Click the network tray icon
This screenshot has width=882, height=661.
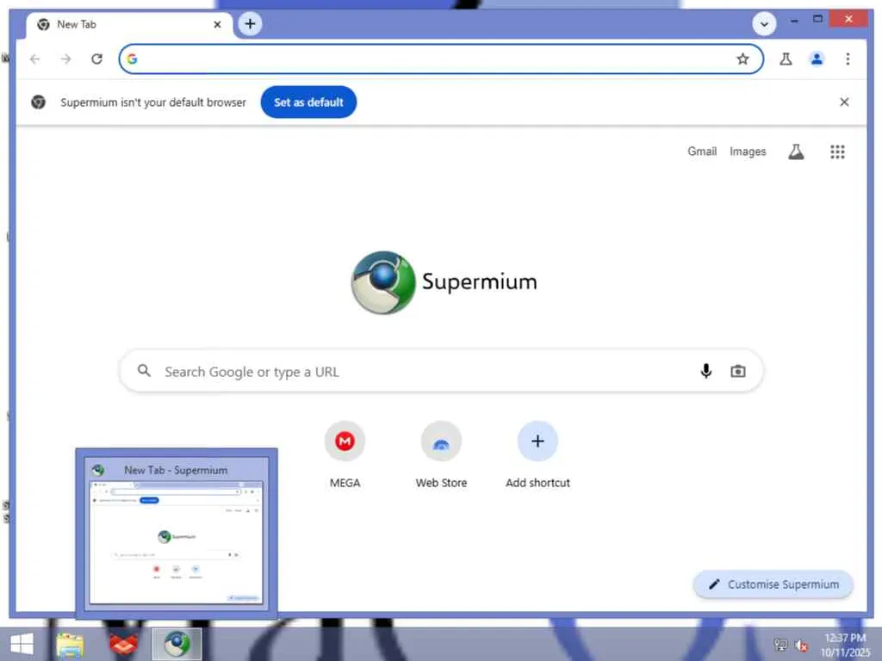[x=780, y=645]
